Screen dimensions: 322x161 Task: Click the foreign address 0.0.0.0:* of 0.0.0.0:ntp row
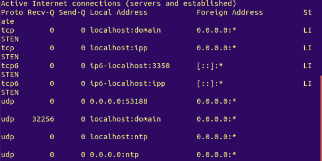click(x=216, y=155)
